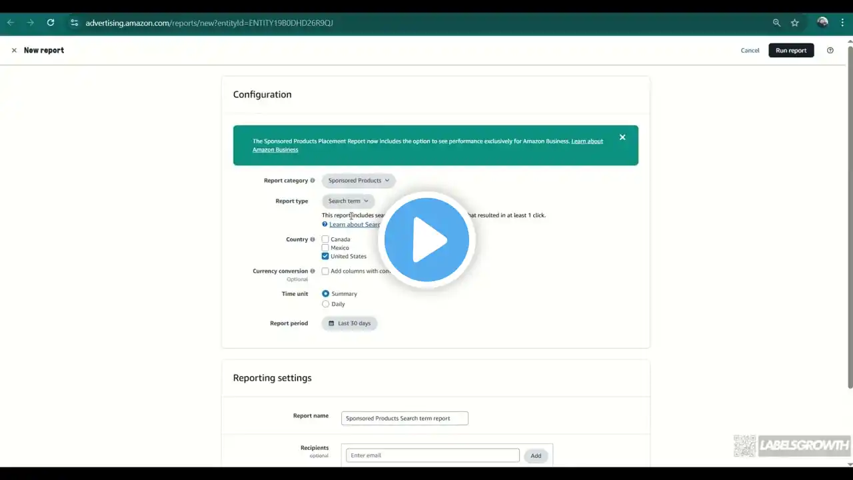Click the Currency conversion info icon
This screenshot has height=480, width=853.
[x=313, y=271]
